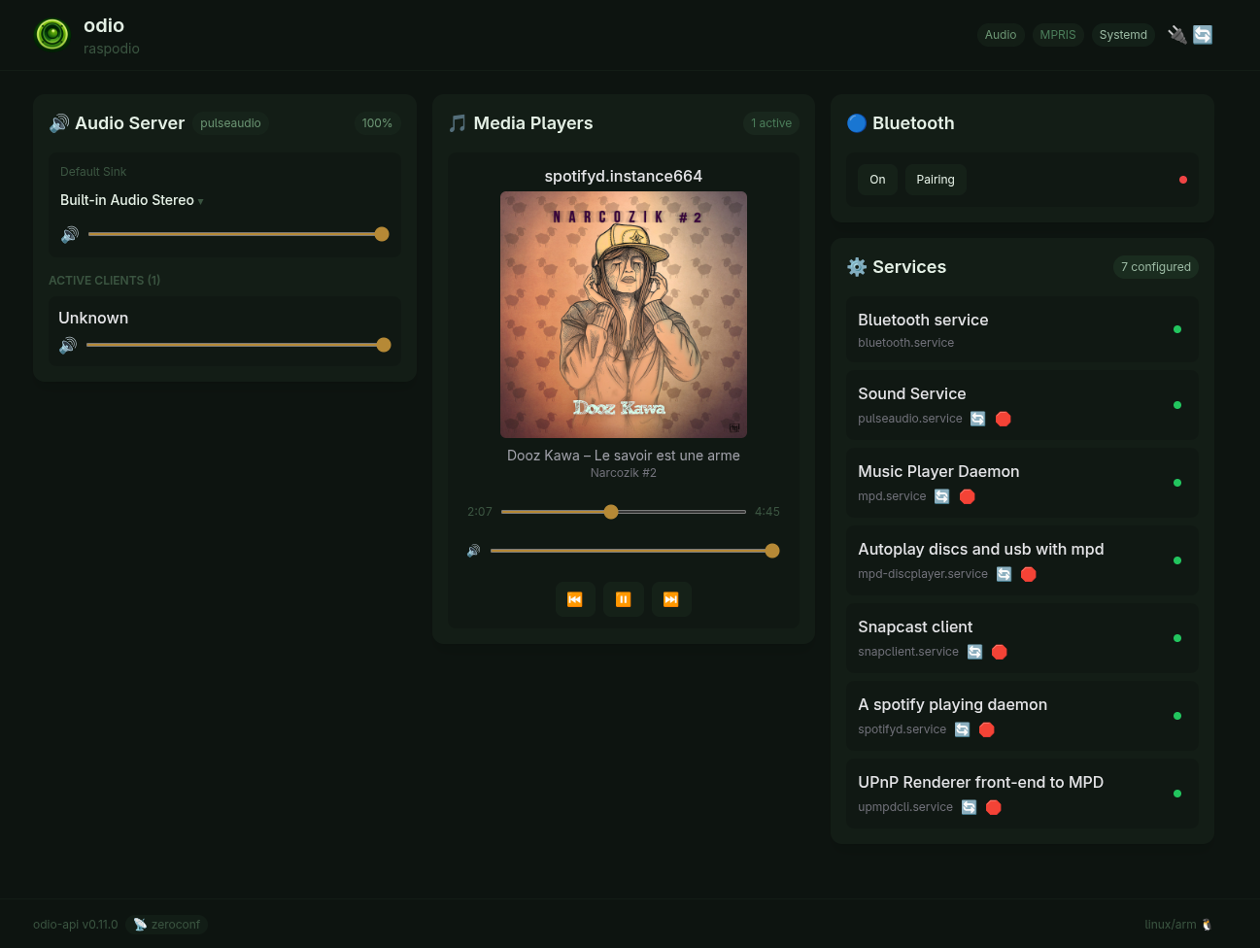Switch to the MPRIS tab

(1058, 34)
